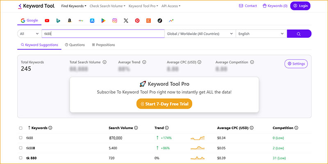Click the purple search magnifier button

299,34
